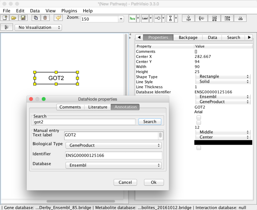Viewport: 257px width, 210px height.
Task: Open the Plugins menu
Action: pyautogui.click(x=69, y=11)
